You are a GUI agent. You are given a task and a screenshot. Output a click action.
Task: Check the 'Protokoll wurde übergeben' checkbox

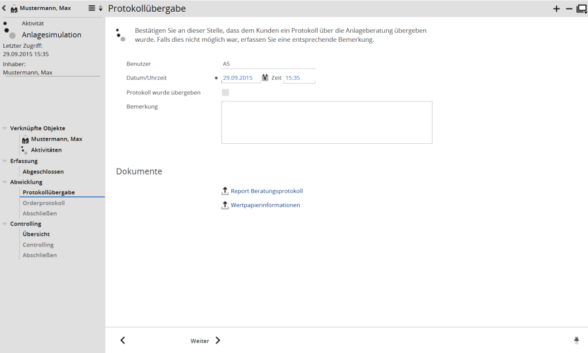pyautogui.click(x=225, y=92)
